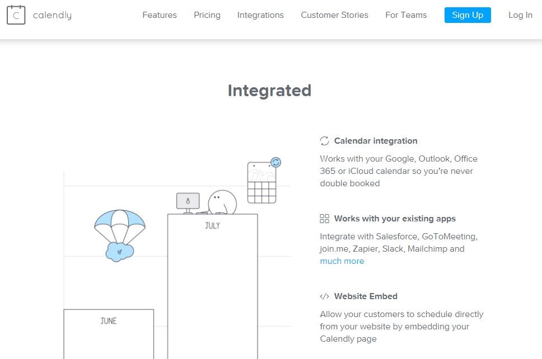Open the Integrations navigation link
This screenshot has width=542, height=359.
point(260,15)
